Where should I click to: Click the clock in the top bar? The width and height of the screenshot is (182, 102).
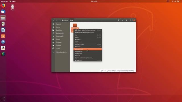(94, 1)
